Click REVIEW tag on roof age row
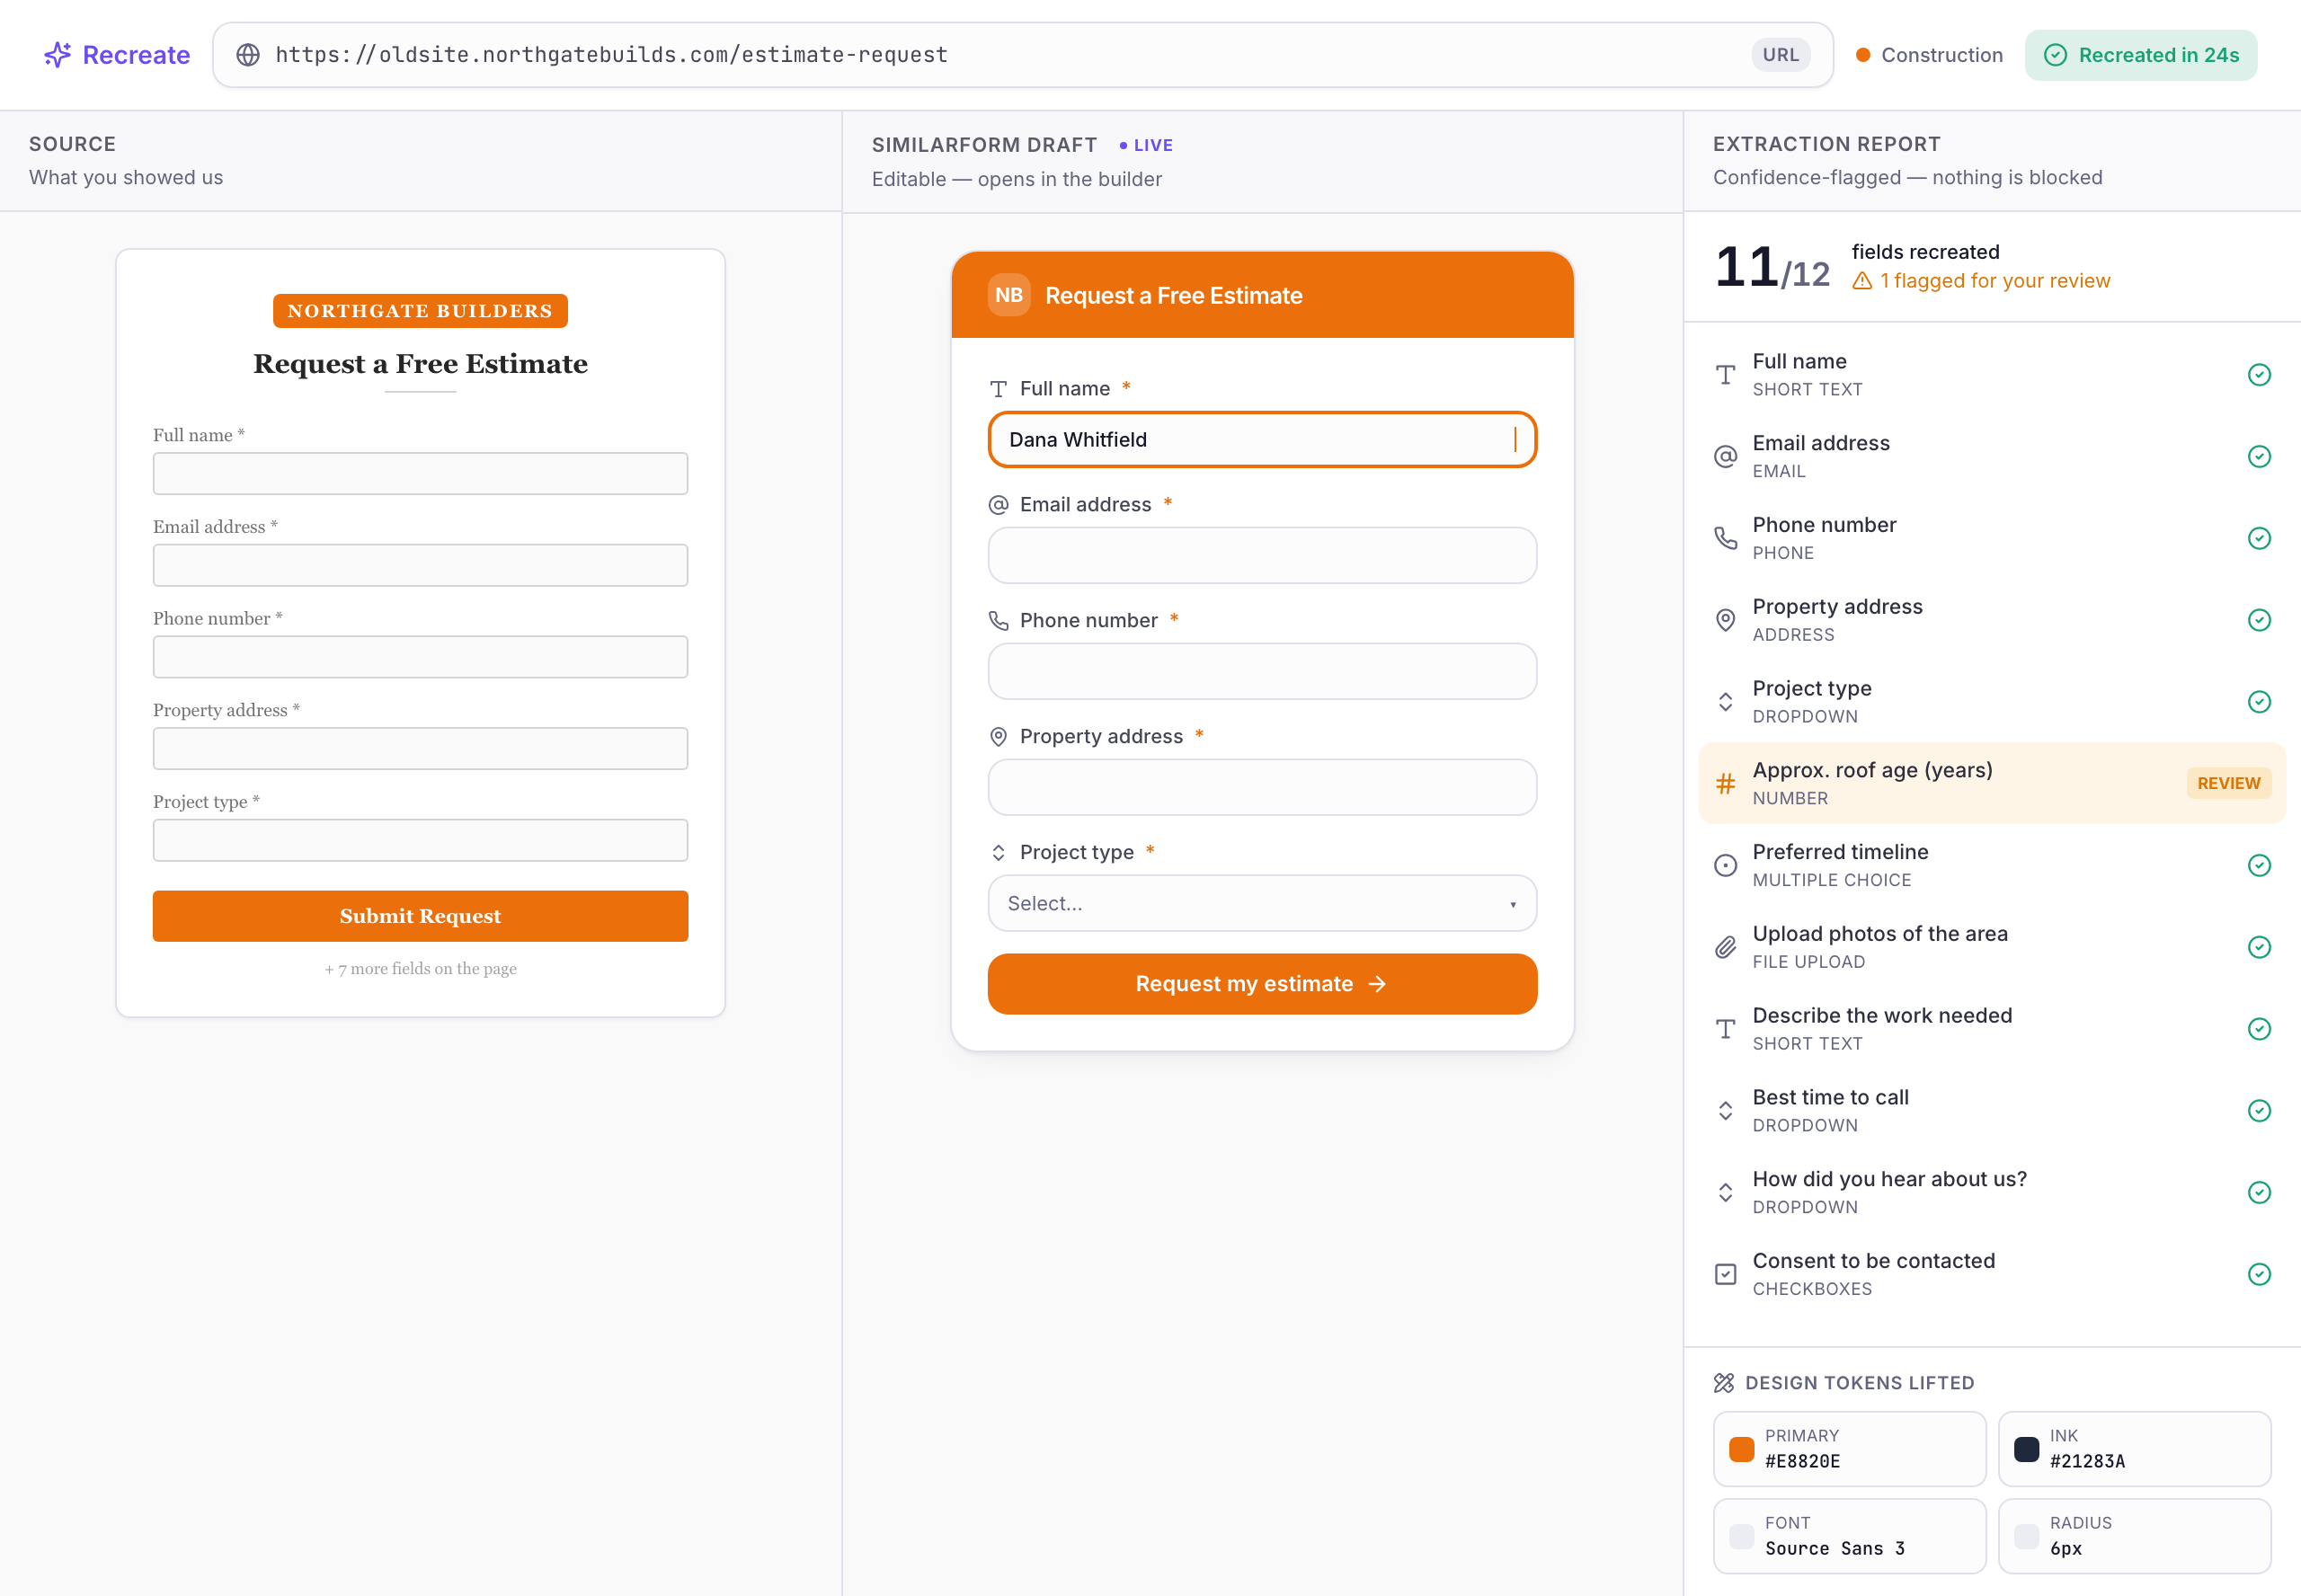Image resolution: width=2301 pixels, height=1596 pixels. point(2228,783)
